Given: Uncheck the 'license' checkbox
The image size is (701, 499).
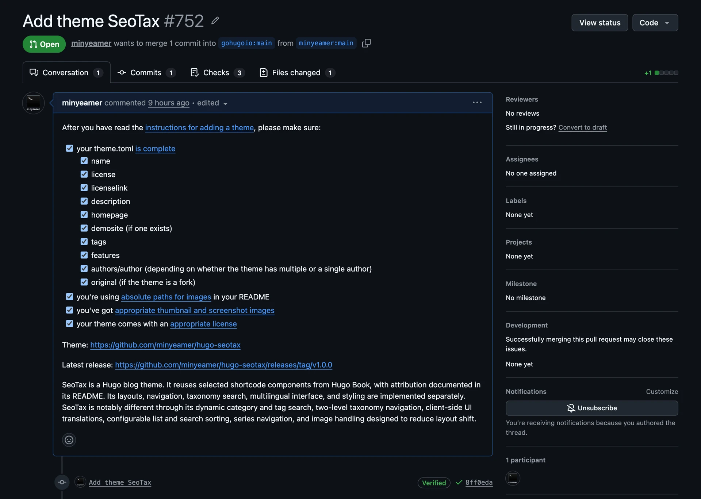Looking at the screenshot, I should point(84,174).
